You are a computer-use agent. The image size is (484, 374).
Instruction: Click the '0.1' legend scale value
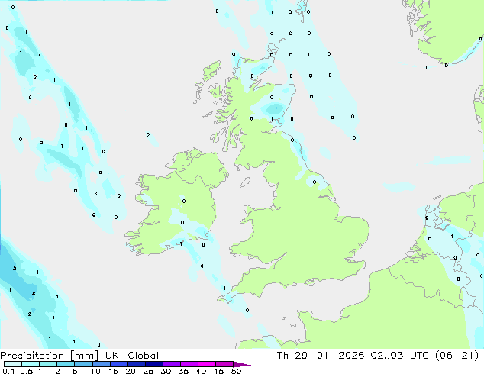(8, 371)
